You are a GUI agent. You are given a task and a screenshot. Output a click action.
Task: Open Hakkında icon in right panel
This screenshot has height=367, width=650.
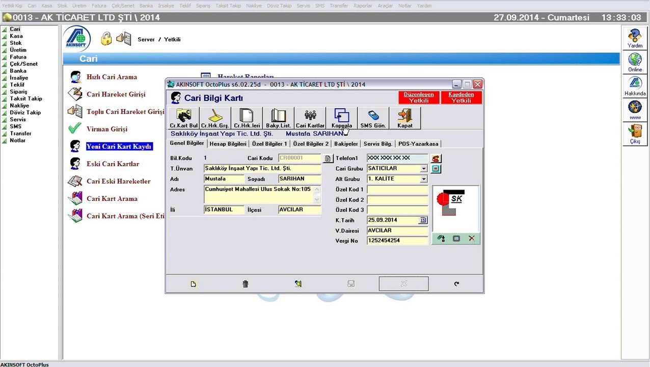(635, 87)
